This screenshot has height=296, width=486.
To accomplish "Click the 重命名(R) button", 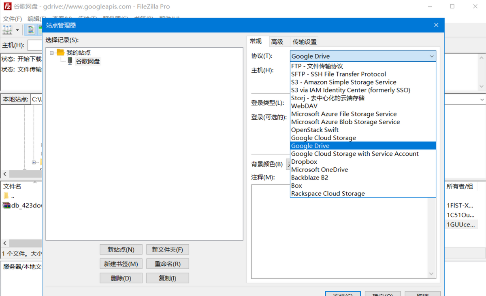I will (x=168, y=264).
